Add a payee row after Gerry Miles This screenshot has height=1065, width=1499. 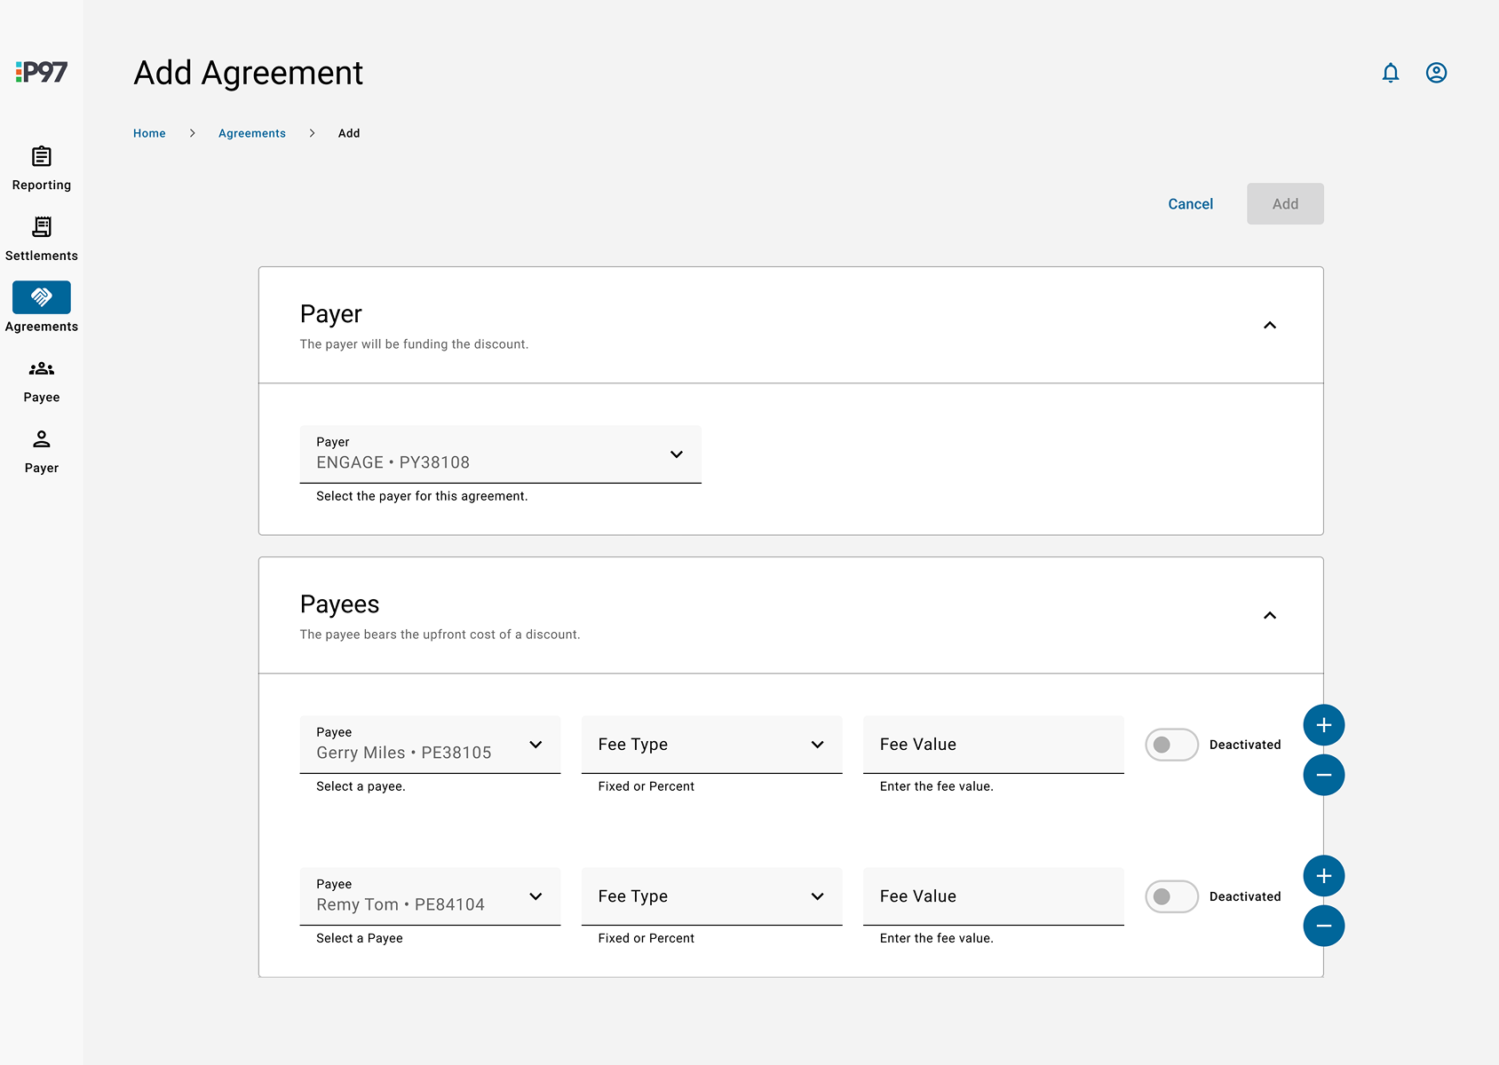point(1323,725)
